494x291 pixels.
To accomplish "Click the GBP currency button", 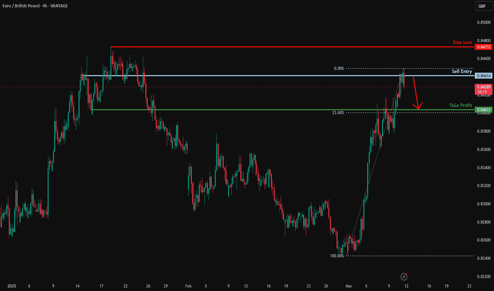I will (x=483, y=6).
